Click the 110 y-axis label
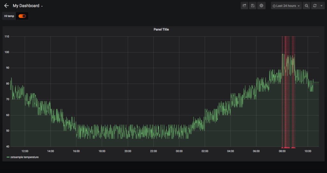Viewport: 327px width, 173px height. point(7,36)
